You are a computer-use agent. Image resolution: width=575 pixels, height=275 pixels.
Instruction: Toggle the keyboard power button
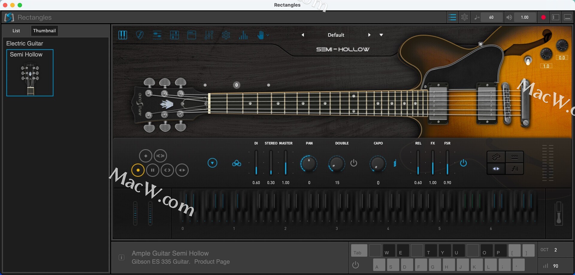[355, 265]
